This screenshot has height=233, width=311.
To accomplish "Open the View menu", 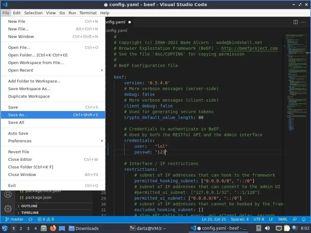I will coord(51,13).
